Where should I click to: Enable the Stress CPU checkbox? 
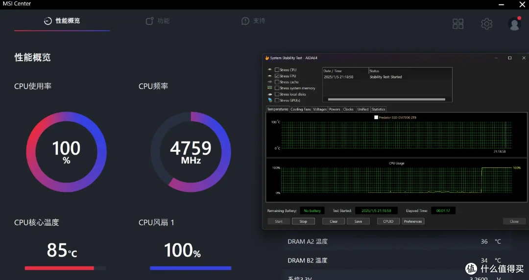point(277,70)
